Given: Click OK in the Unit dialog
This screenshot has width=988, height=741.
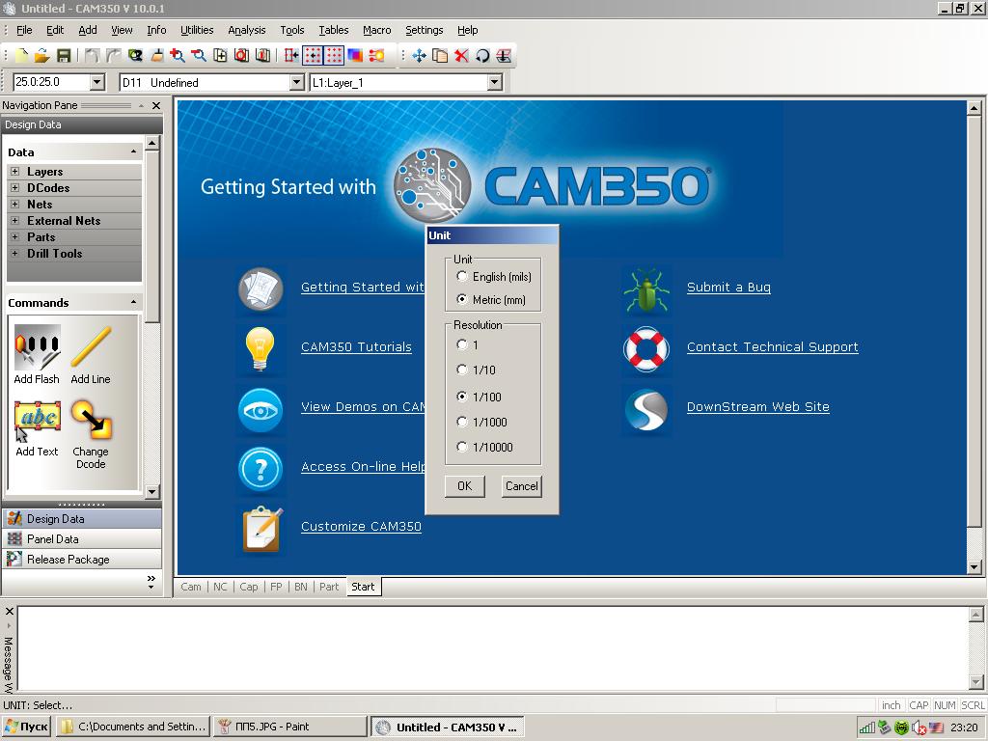Looking at the screenshot, I should (464, 486).
